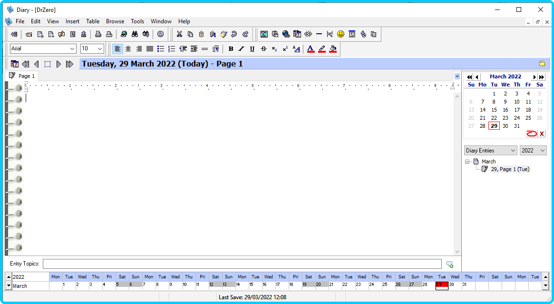Open the Browse menu
The height and width of the screenshot is (304, 554).
point(115,21)
